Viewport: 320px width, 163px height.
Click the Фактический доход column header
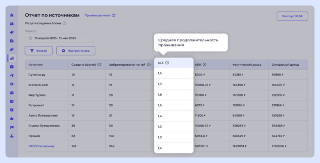[x=247, y=64]
